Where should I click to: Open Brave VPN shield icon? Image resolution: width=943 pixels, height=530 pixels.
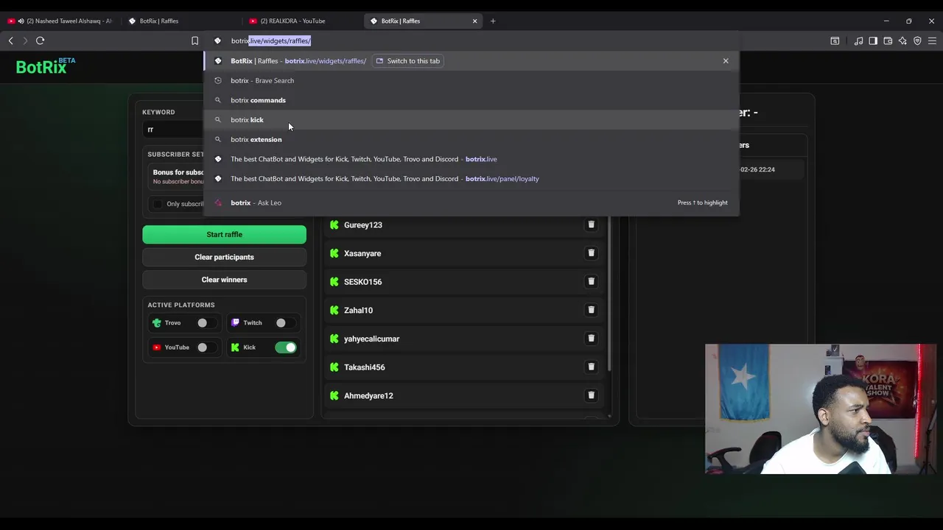click(917, 40)
